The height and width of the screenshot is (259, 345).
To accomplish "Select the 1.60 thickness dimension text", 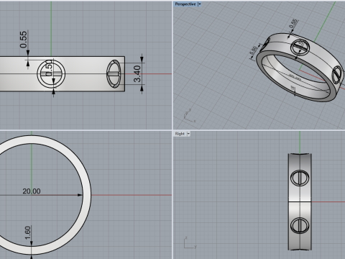I will 28,232.
